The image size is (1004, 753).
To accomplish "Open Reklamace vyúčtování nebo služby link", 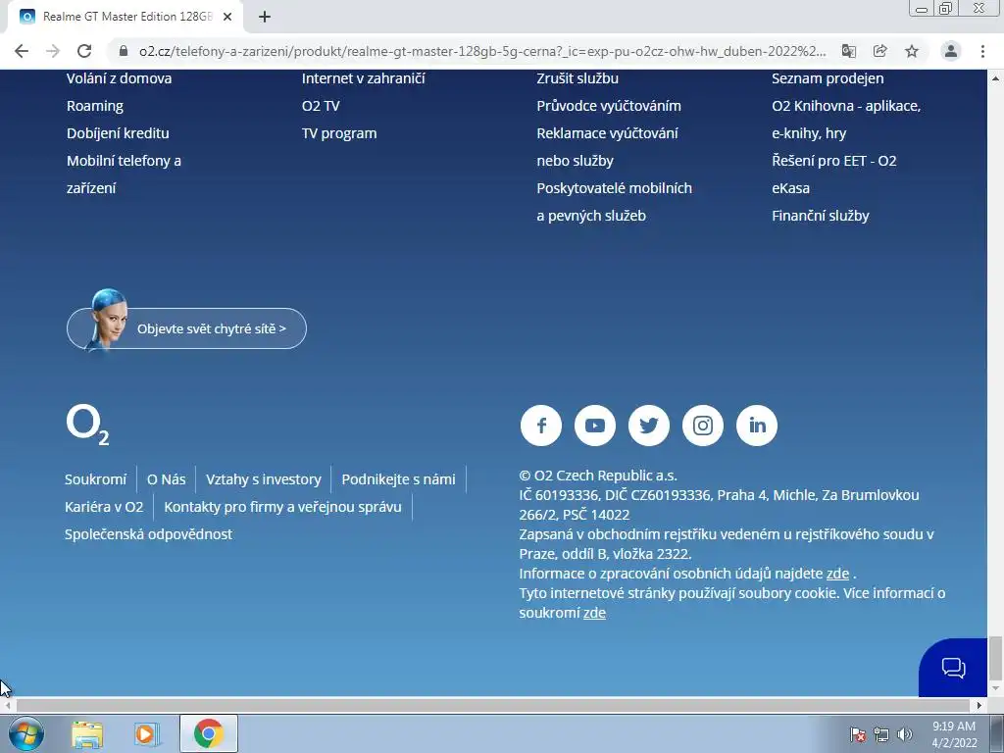I will 607,147.
